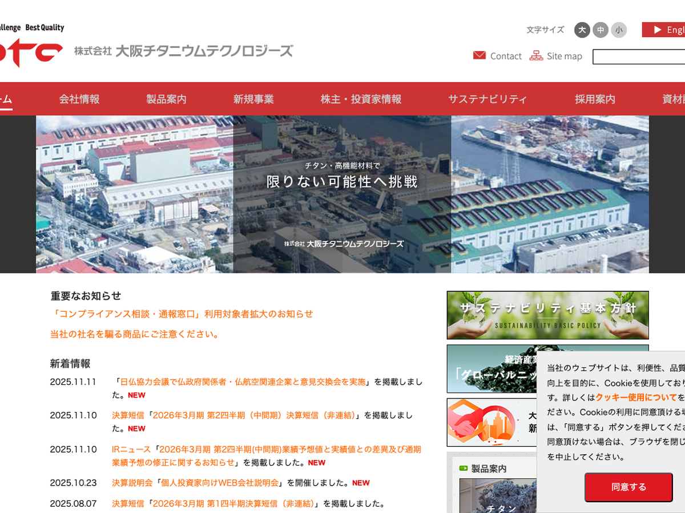Click the サステナビリティ基本方針 banner
This screenshot has width=685, height=513.
click(x=547, y=315)
